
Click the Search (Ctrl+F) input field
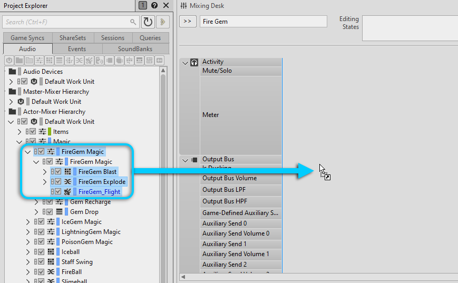(x=66, y=22)
